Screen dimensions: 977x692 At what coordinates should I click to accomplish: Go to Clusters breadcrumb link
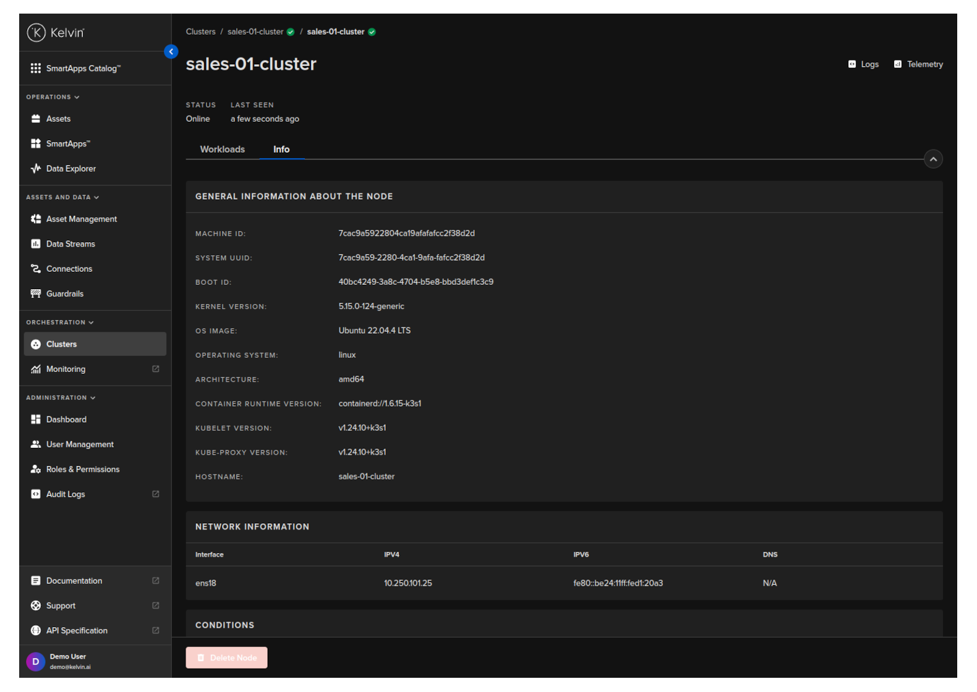coord(200,32)
